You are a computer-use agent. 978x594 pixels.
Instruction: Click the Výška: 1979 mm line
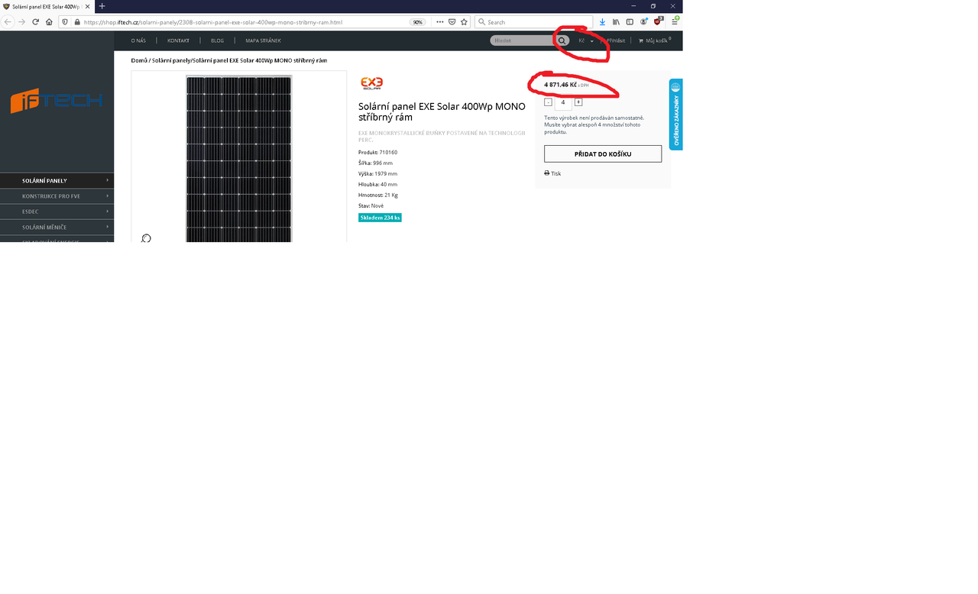coord(377,174)
